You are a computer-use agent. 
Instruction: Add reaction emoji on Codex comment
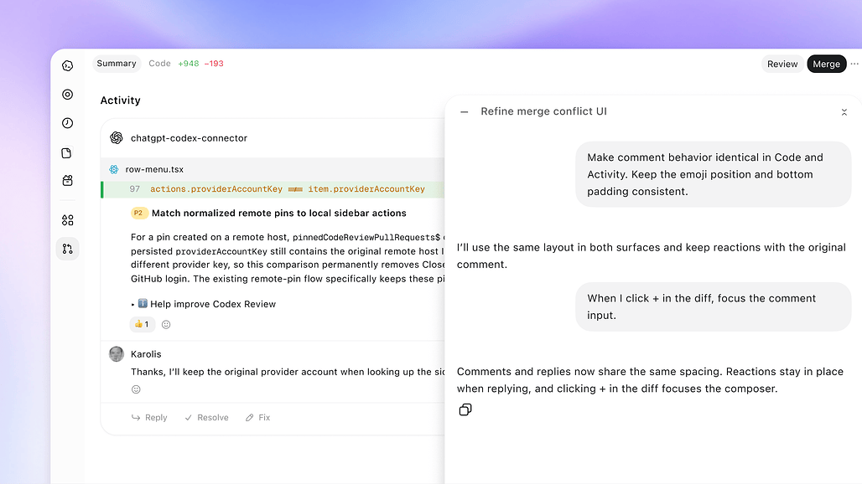point(166,324)
